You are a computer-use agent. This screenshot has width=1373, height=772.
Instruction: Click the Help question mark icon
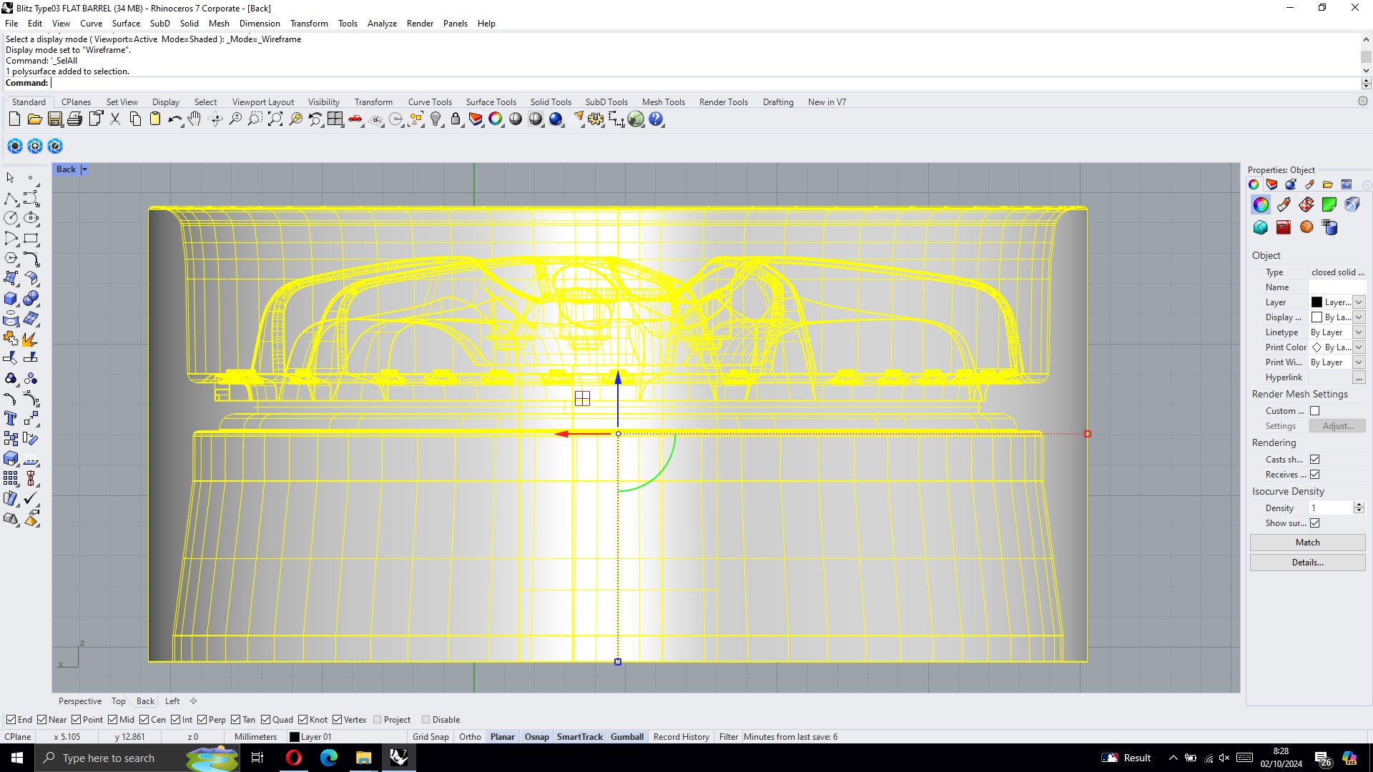pyautogui.click(x=656, y=119)
